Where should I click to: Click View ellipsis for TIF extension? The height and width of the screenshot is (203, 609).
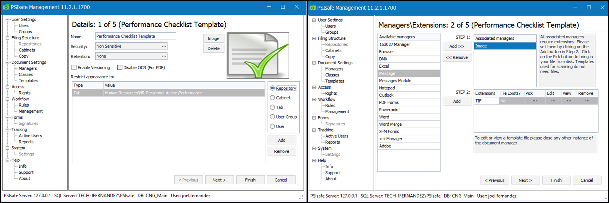(x=569, y=101)
